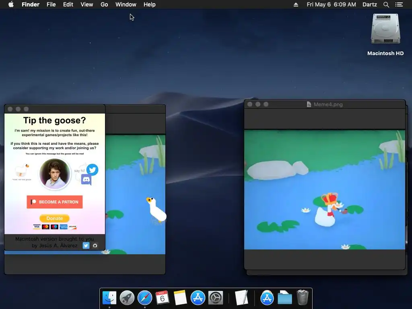The height and width of the screenshot is (309, 412).
Task: Click the Maestro card logo
Action: point(55,227)
